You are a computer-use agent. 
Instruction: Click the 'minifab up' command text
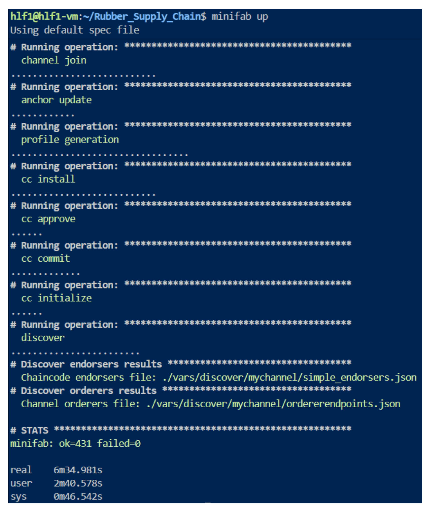point(240,17)
